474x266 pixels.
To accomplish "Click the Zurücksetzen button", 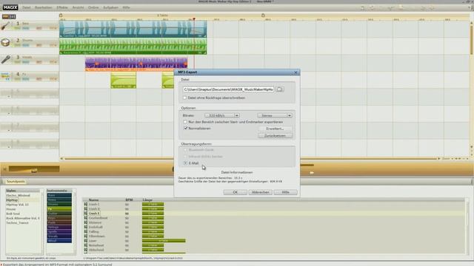I will (x=275, y=135).
